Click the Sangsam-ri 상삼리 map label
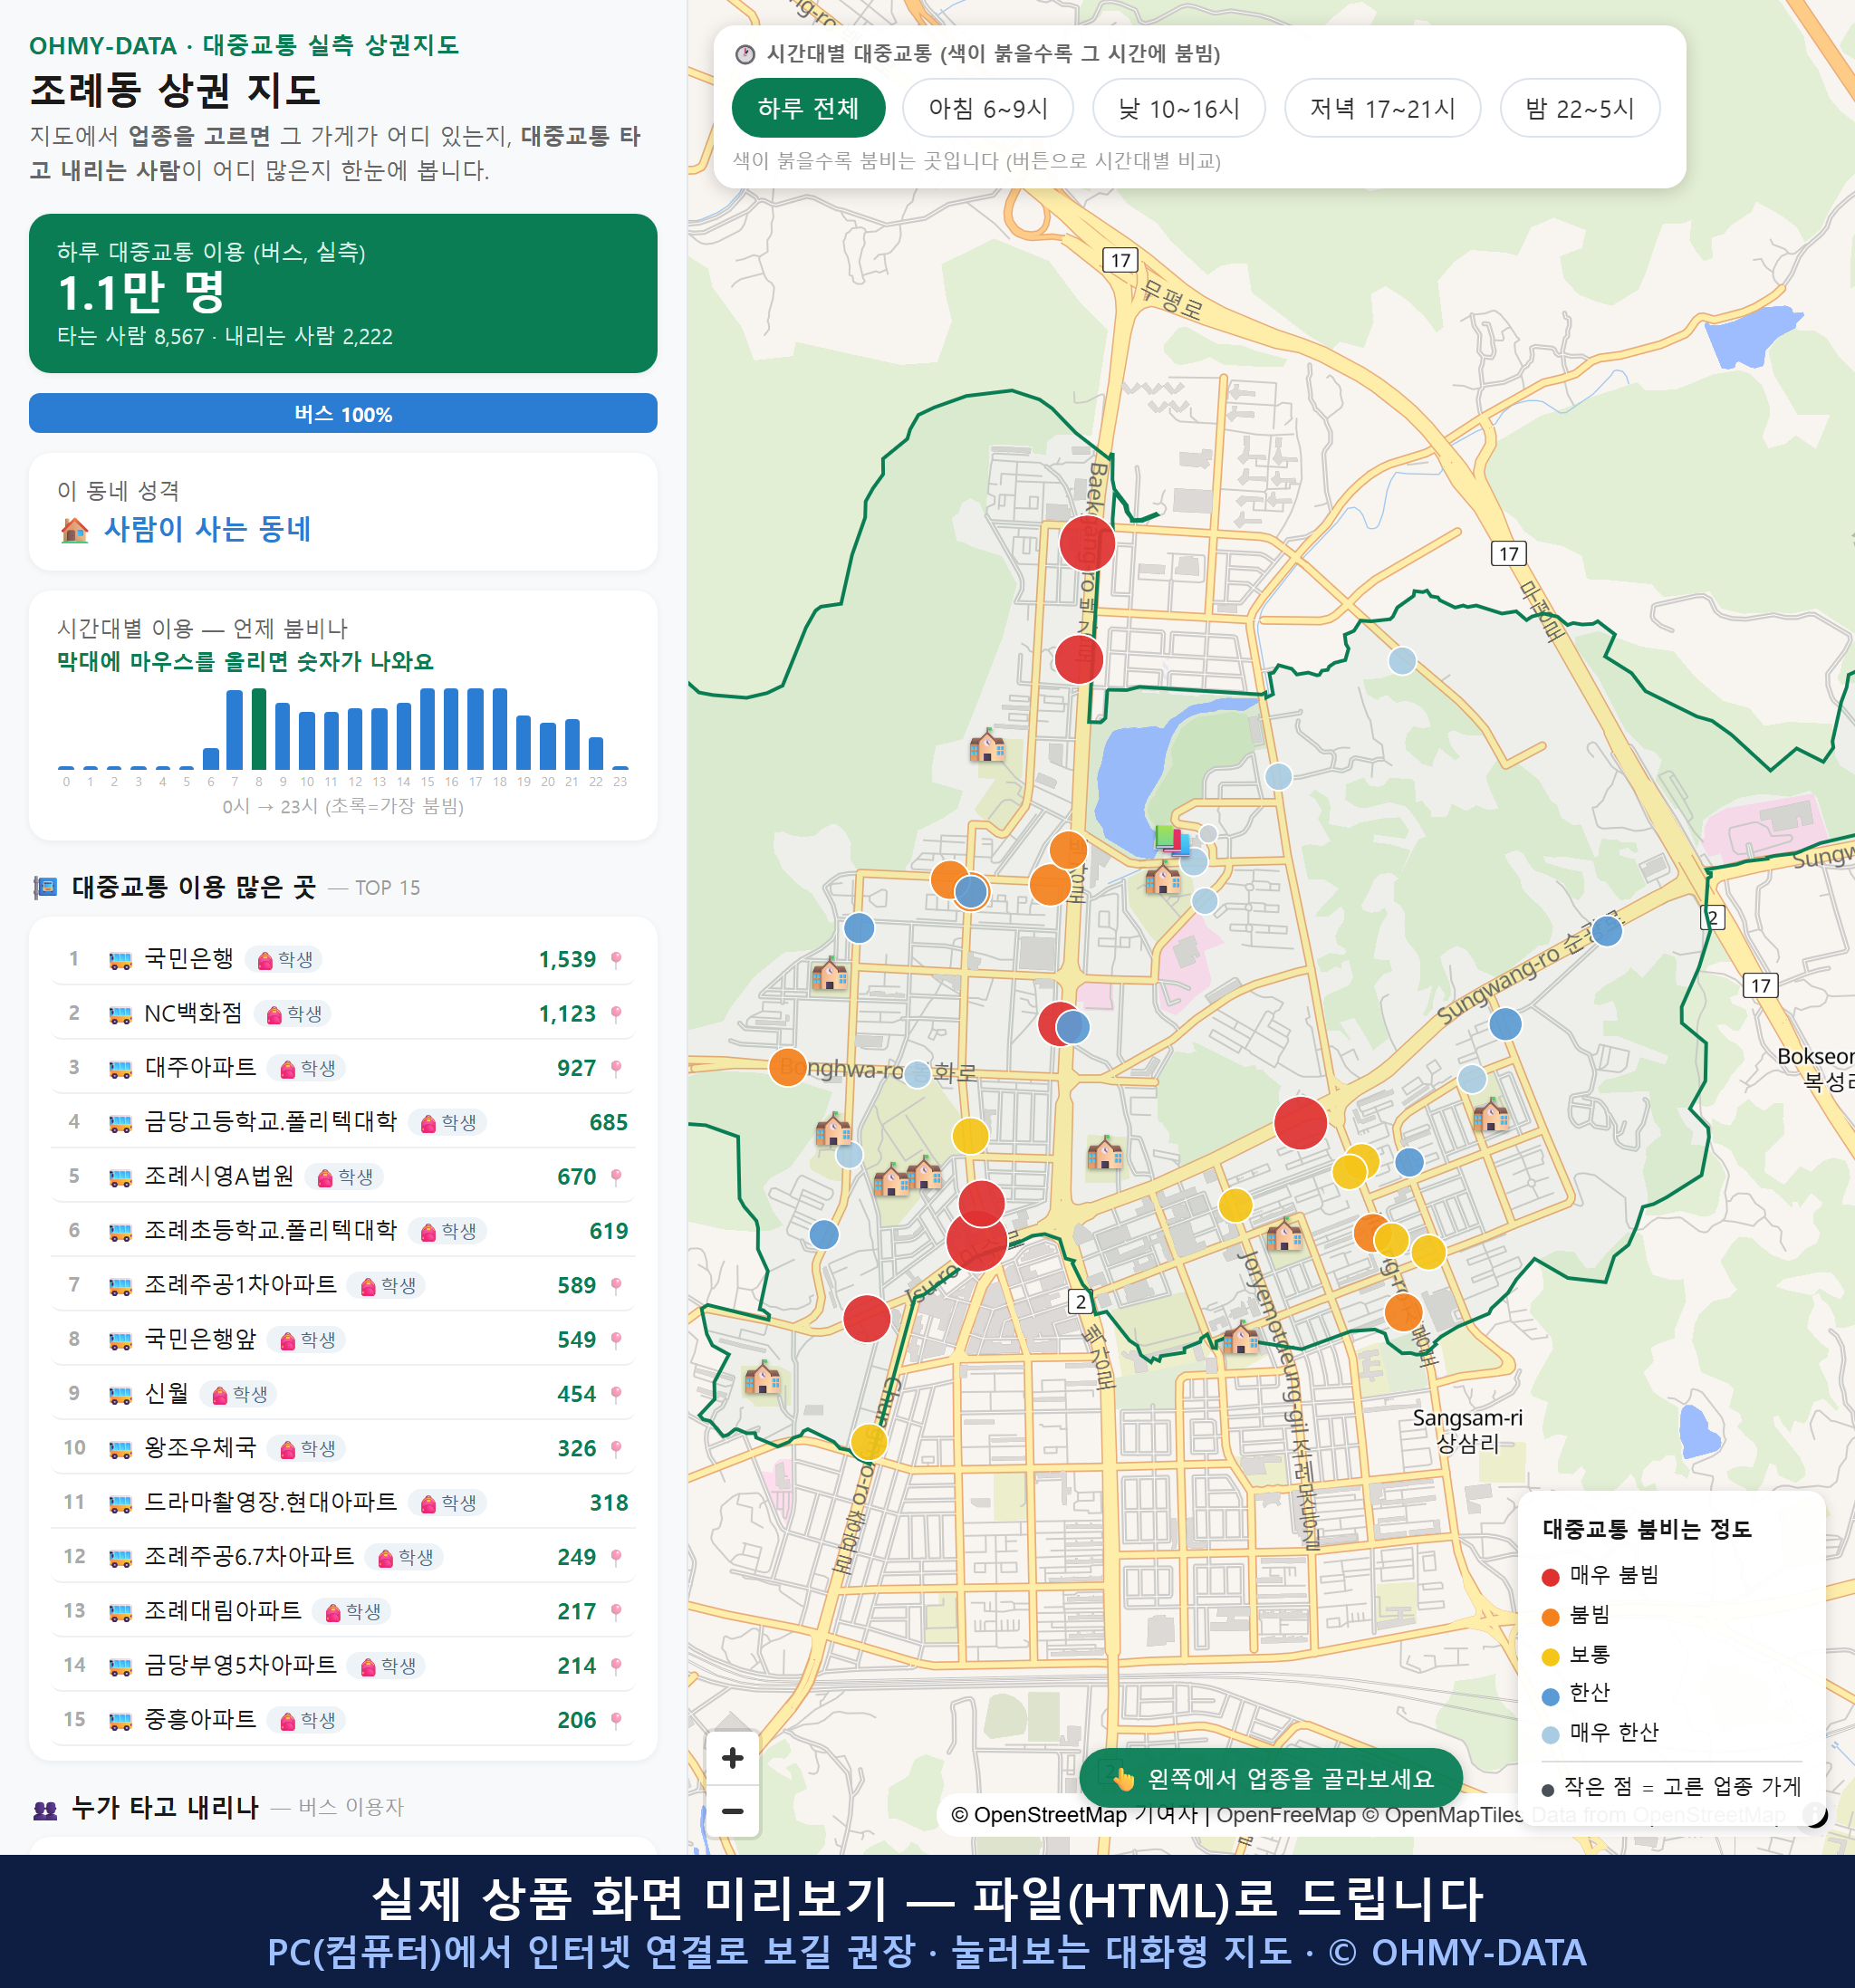This screenshot has height=1988, width=1855. click(1467, 1430)
